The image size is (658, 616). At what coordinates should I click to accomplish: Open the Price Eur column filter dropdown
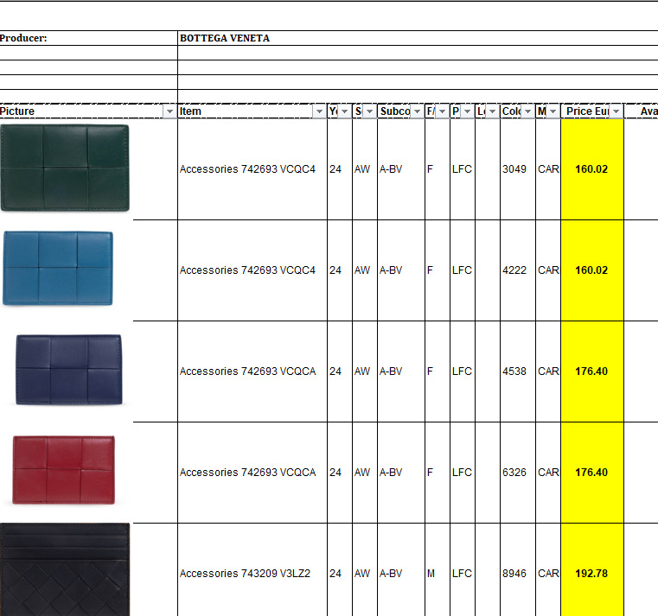tap(616, 111)
